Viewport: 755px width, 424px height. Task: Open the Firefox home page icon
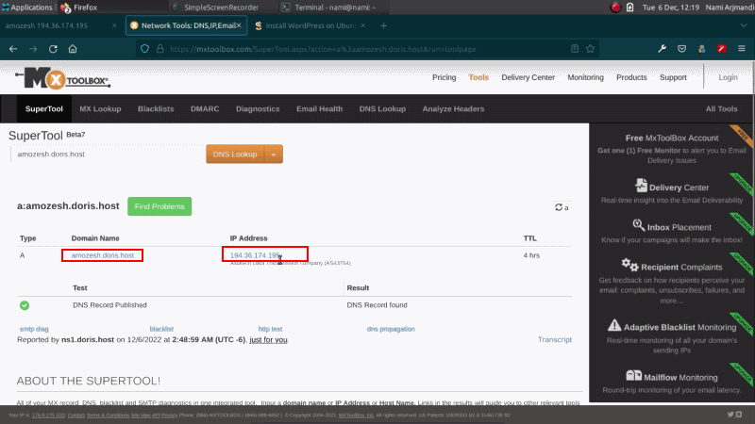tap(73, 49)
